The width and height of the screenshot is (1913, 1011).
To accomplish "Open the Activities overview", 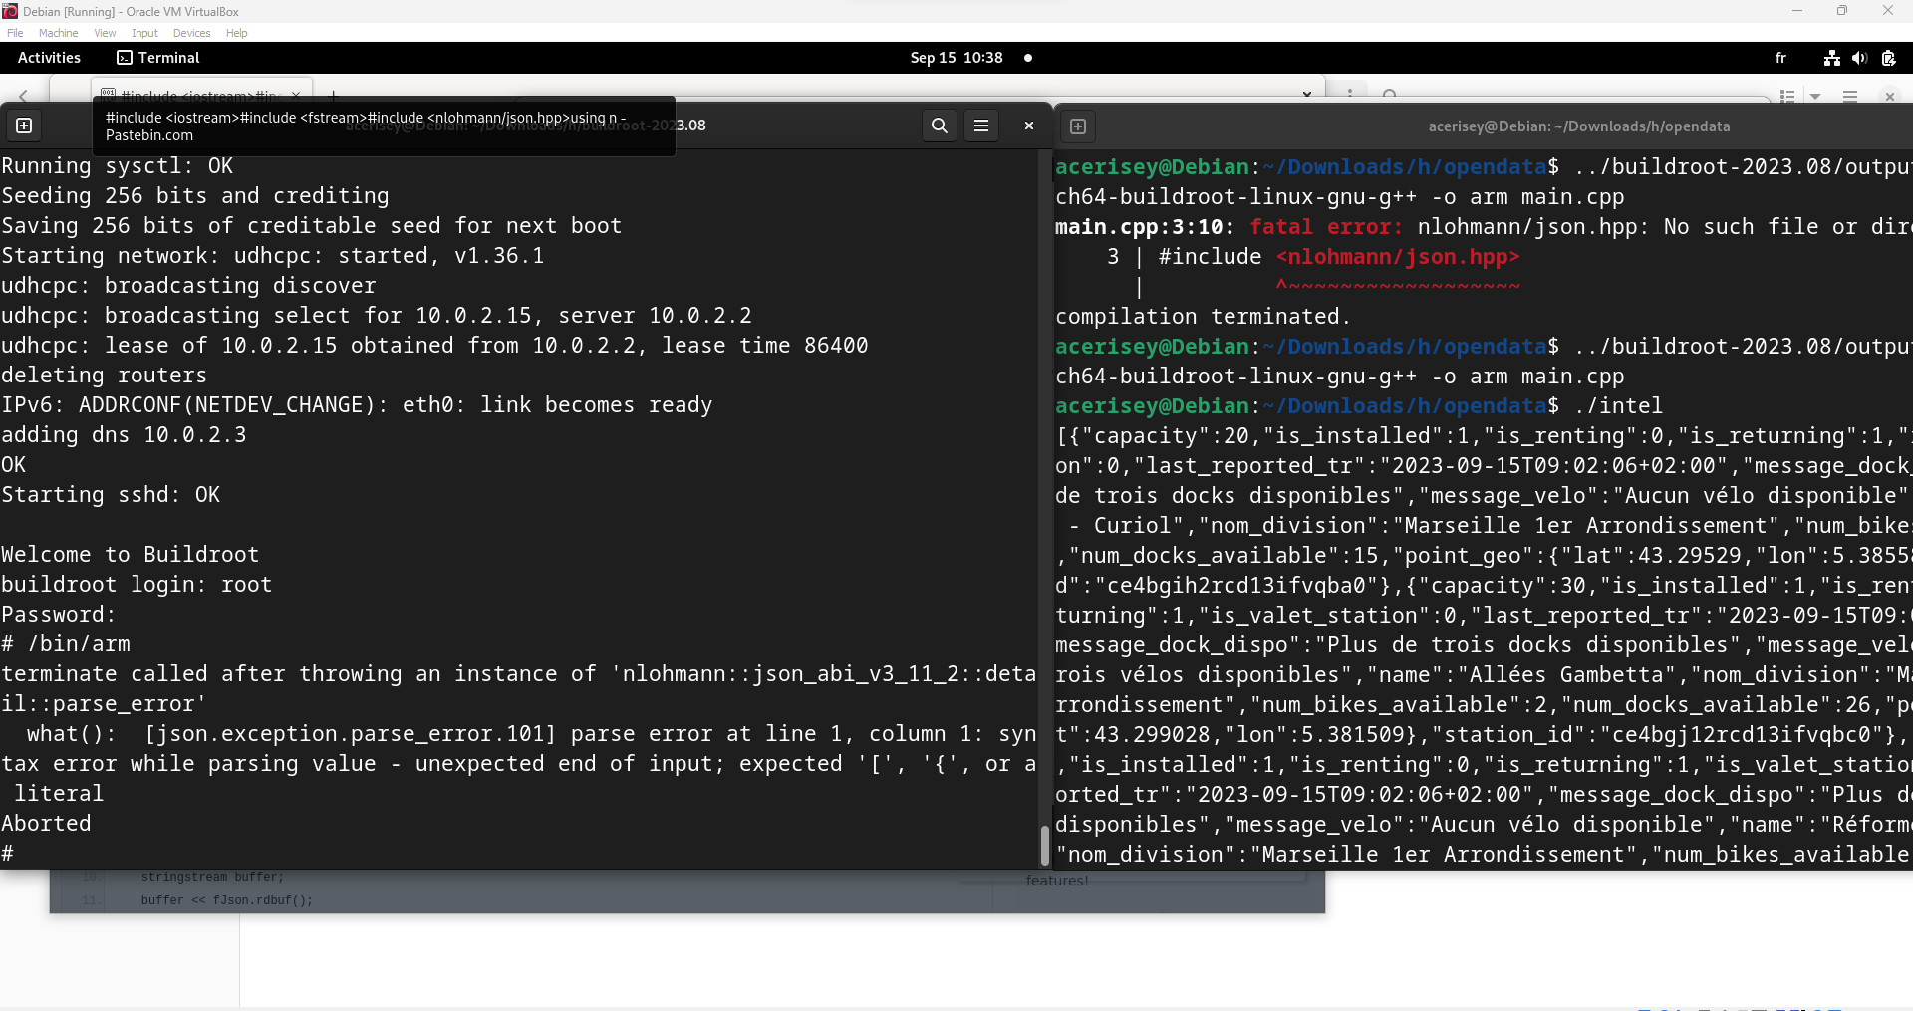I will pos(49,58).
